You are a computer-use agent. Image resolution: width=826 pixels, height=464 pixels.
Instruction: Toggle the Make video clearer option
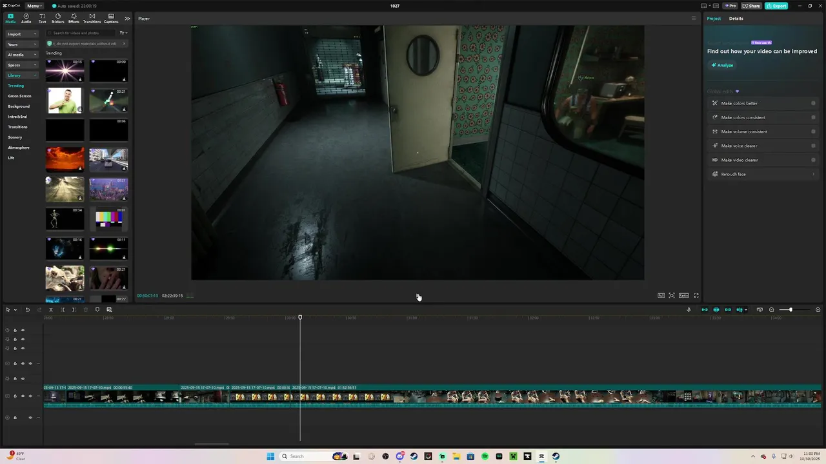click(x=813, y=160)
